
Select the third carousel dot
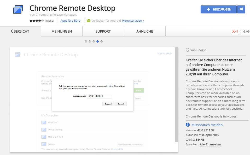click(94, 41)
